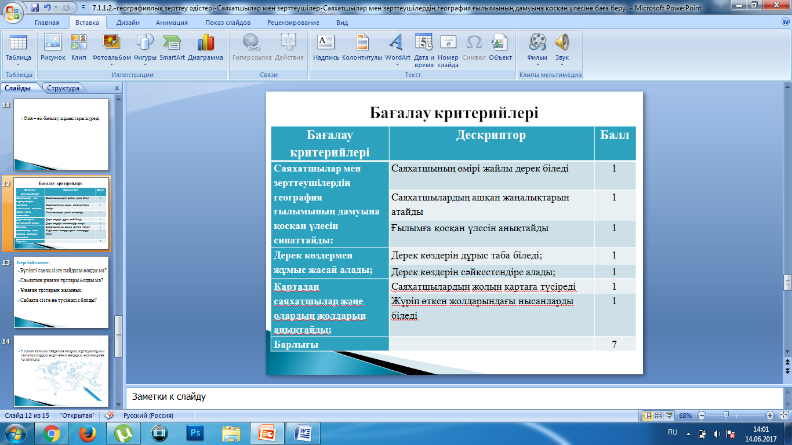Expand the Фигуры shapes dropdown
The height and width of the screenshot is (445, 792).
(x=145, y=64)
